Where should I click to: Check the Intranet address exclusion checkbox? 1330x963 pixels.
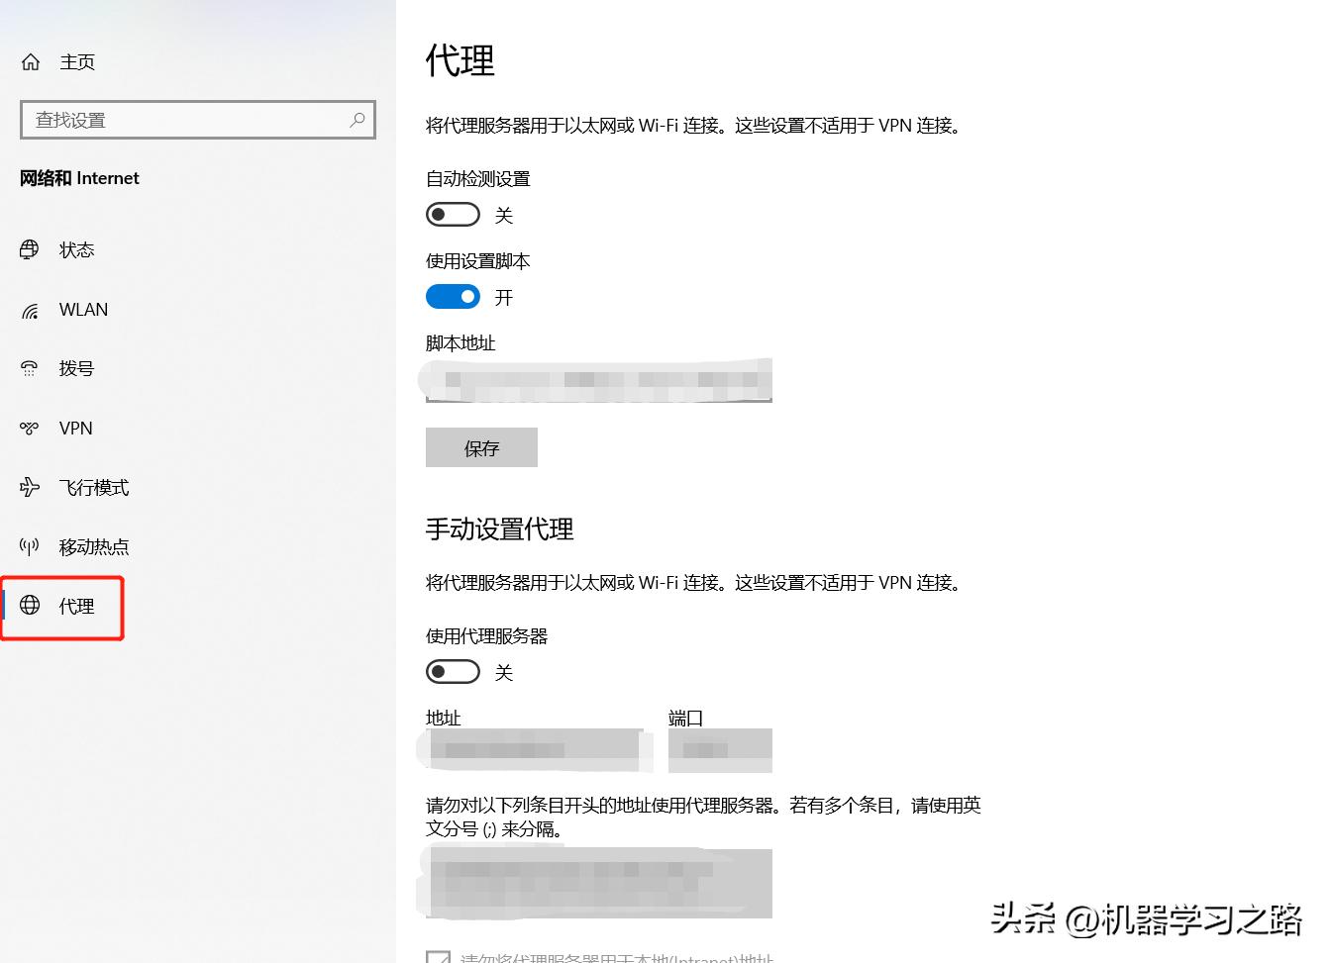(x=438, y=956)
